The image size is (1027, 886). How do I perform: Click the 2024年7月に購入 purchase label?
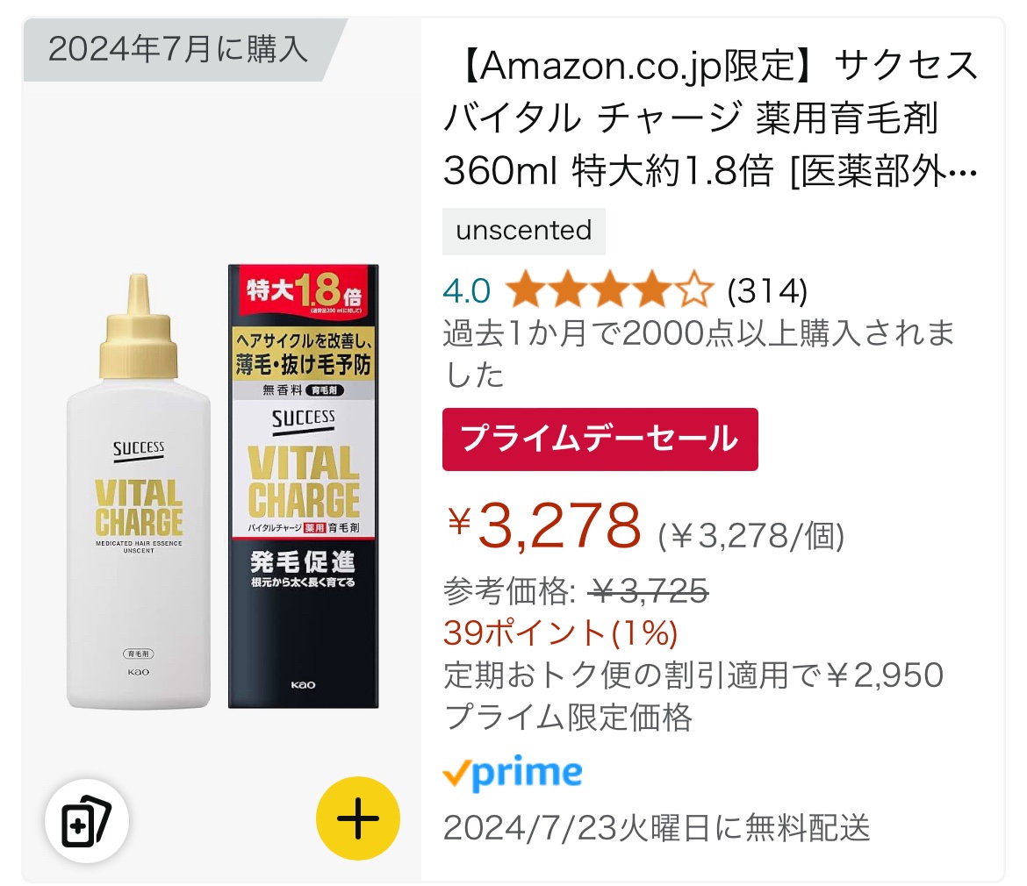(177, 49)
